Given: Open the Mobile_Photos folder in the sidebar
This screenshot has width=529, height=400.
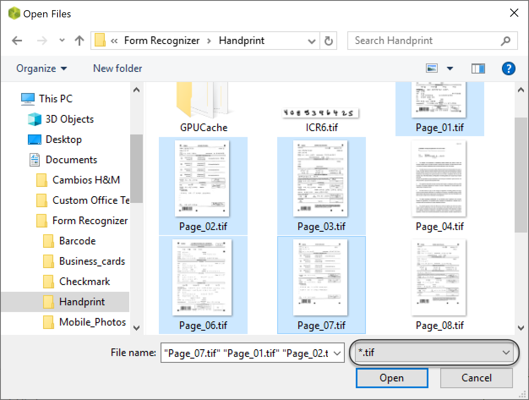Looking at the screenshot, I should (93, 322).
